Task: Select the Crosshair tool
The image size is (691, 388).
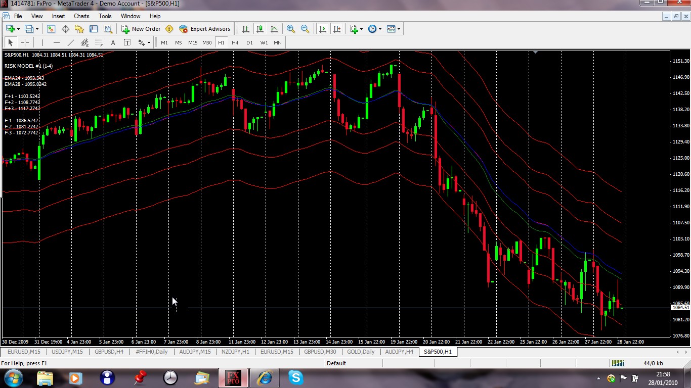Action: pyautogui.click(x=25, y=42)
